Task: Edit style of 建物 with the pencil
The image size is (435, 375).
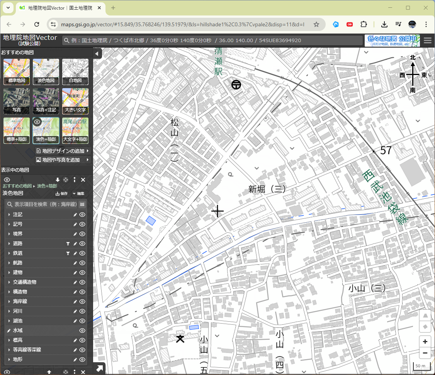Action: [75, 273]
